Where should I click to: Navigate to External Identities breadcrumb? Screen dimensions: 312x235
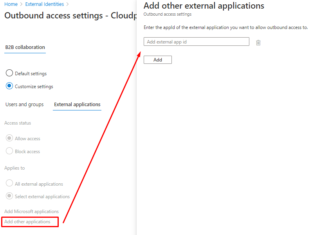tap(45, 4)
